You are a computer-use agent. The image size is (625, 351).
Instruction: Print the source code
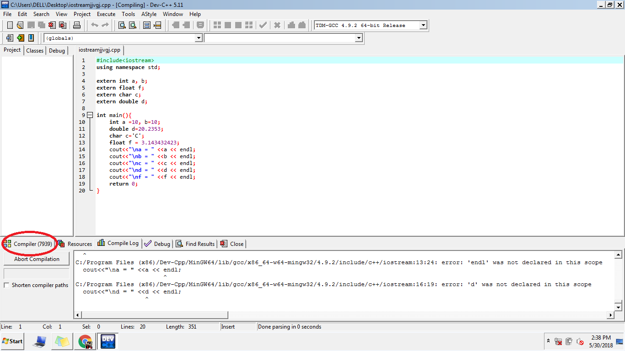tap(77, 25)
